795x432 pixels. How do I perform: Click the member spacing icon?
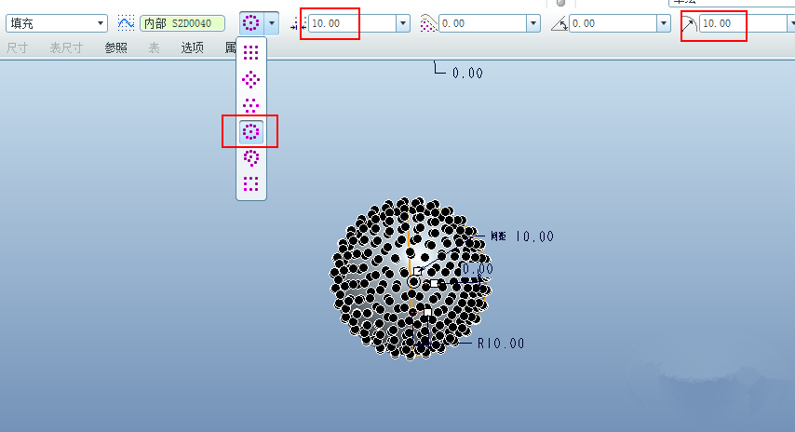[298, 24]
